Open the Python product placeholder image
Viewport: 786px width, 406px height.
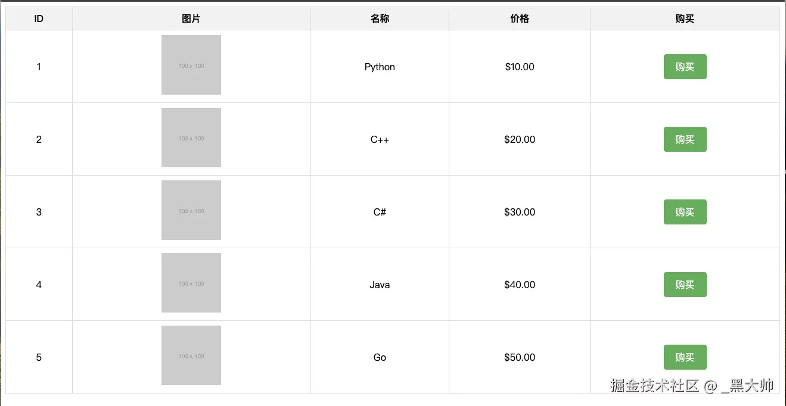tap(191, 65)
